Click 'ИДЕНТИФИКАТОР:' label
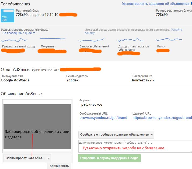 (x=46, y=70)
